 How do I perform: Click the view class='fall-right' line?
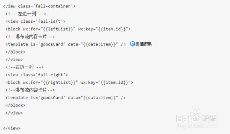[x=36, y=75]
